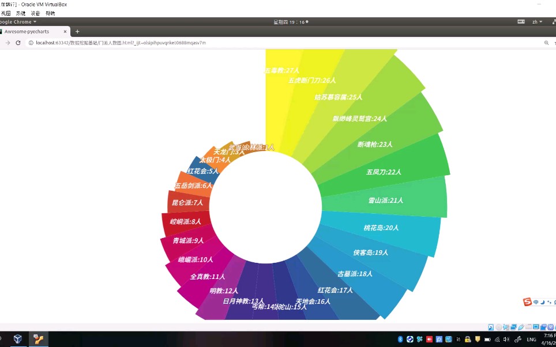Select the 缥缈峰灵鹫宫:24人 slice
The image size is (556, 347).
(x=359, y=119)
